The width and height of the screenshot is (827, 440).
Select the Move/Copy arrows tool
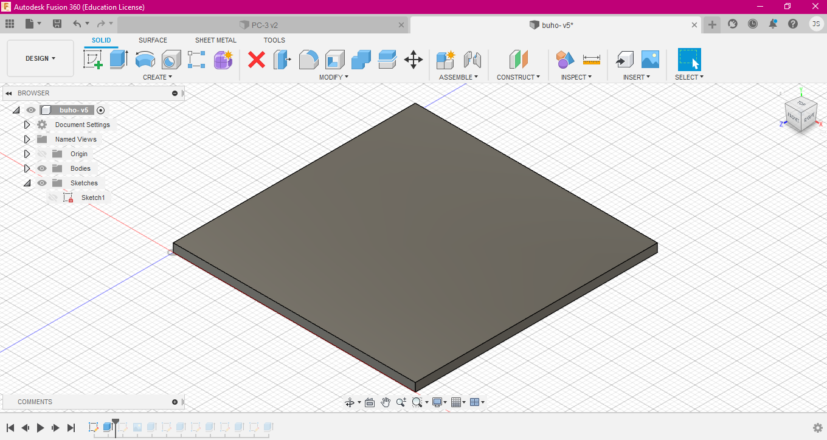413,60
